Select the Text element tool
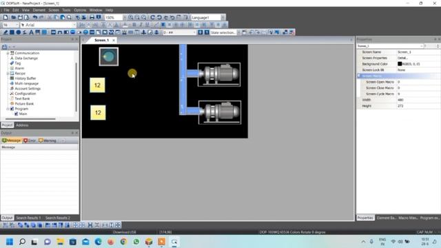Screen dimensions: 441x248 (x=31, y=32)
